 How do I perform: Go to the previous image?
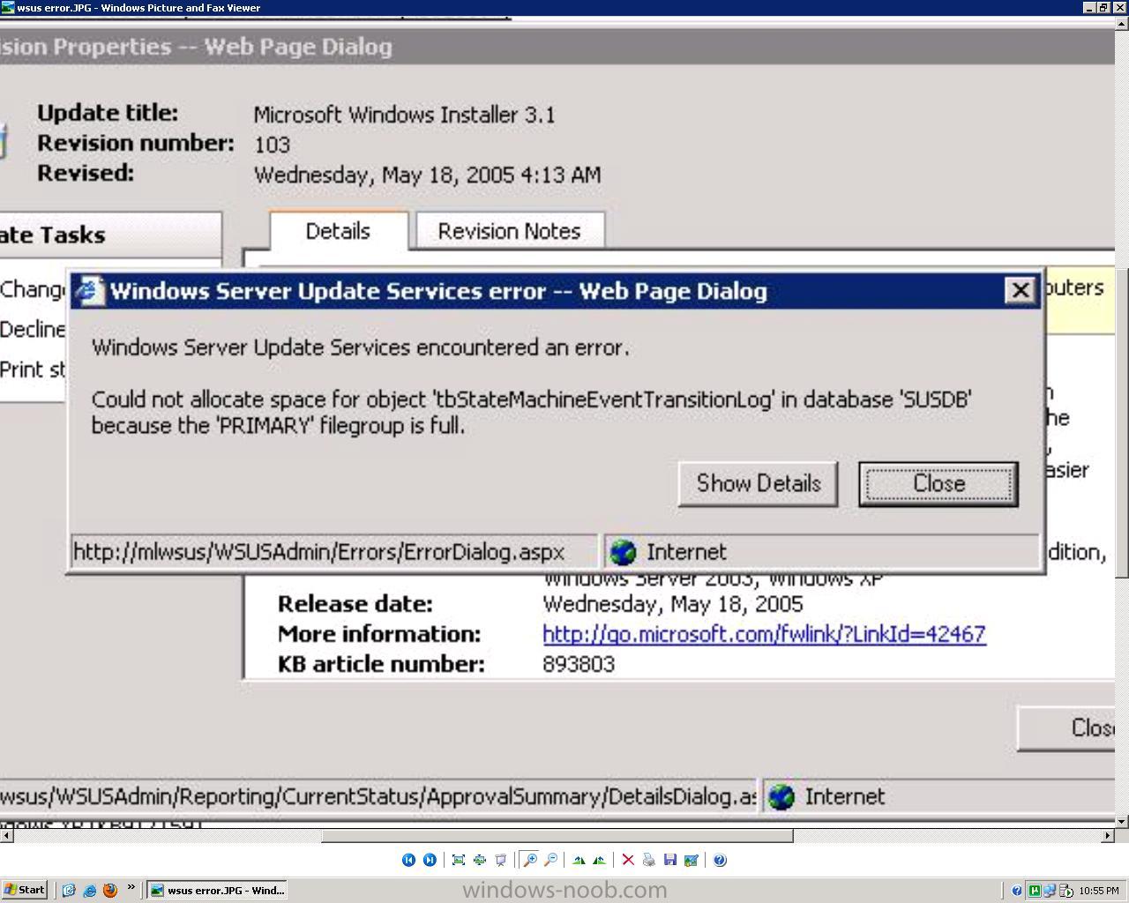[x=408, y=860]
